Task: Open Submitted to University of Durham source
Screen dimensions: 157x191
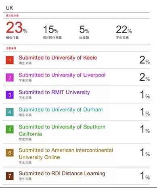Action: pyautogui.click(x=61, y=109)
